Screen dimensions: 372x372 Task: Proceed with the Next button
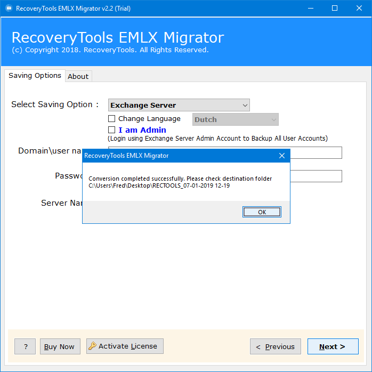333,346
